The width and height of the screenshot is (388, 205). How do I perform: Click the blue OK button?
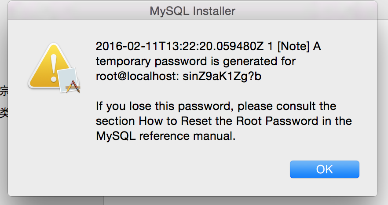point(324,169)
